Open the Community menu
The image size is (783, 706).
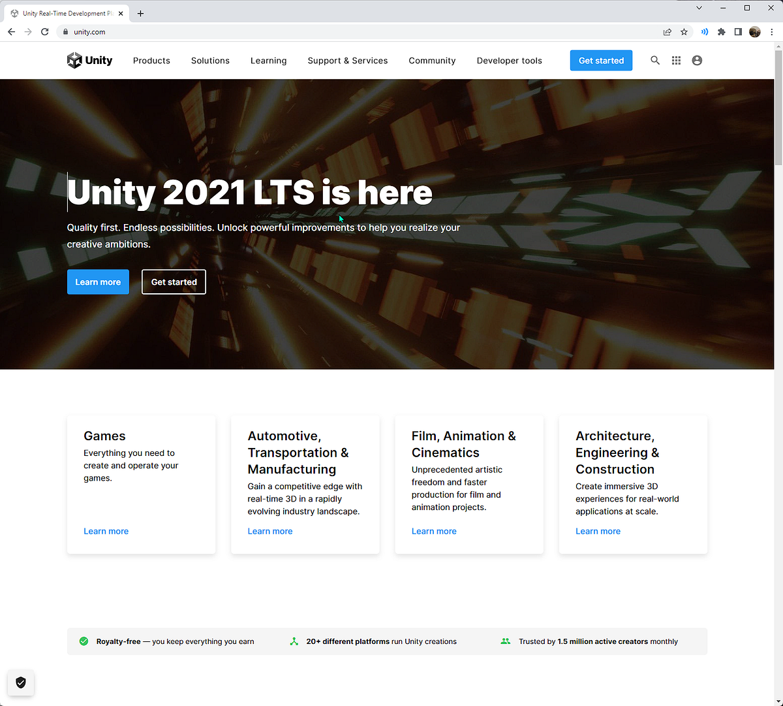(x=432, y=60)
